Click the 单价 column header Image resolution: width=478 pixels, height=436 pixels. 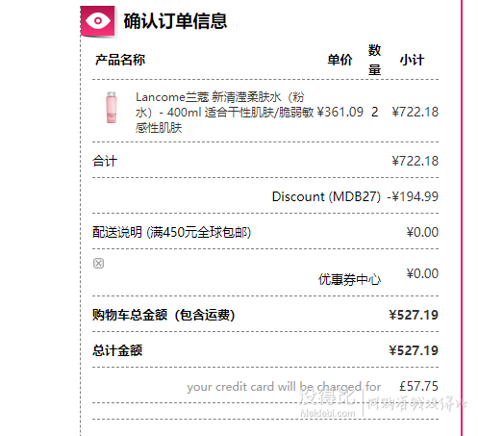[340, 60]
